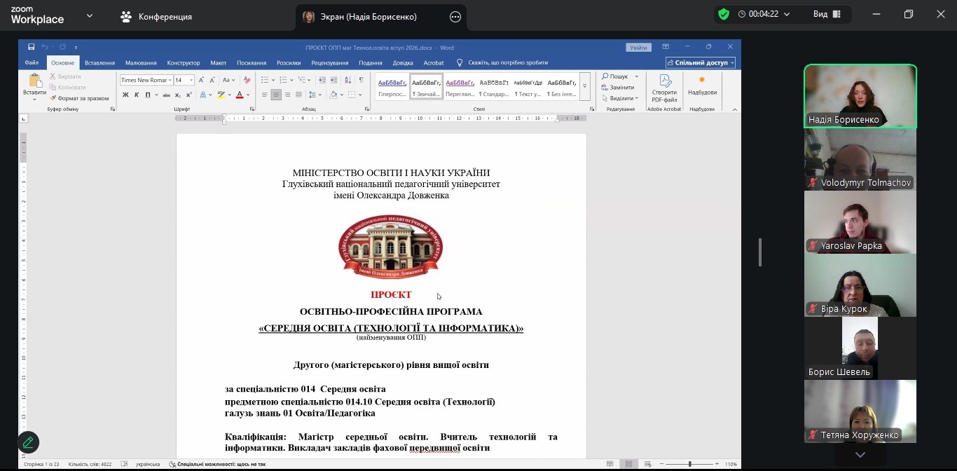Click the Zoom annotation pencil button
This screenshot has width=957, height=471.
point(28,442)
